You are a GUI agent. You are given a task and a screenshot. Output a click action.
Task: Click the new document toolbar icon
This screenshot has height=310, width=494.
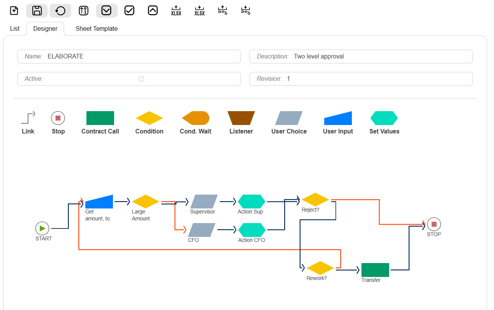[x=14, y=11]
